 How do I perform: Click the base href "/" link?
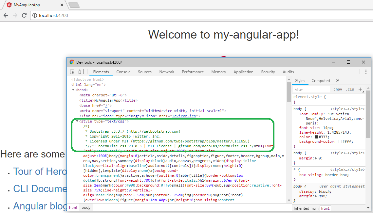(106, 106)
